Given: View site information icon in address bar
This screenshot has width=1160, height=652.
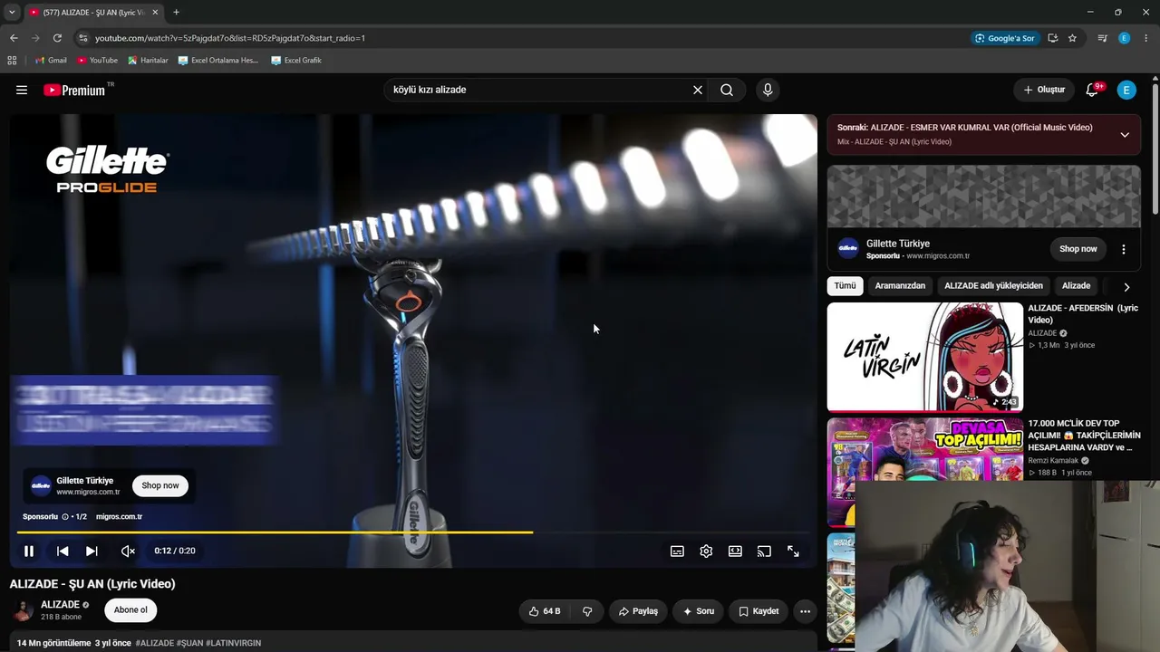Looking at the screenshot, I should 83,38.
